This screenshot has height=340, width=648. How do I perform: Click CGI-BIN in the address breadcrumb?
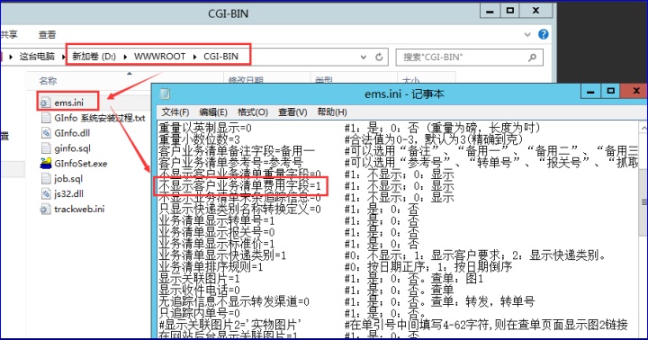pyautogui.click(x=220, y=57)
